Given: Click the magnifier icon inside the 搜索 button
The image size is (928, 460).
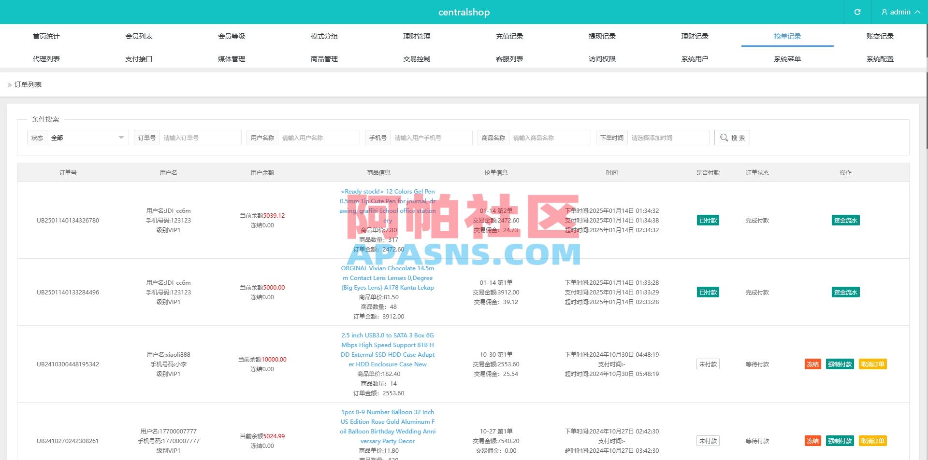Looking at the screenshot, I should [724, 138].
